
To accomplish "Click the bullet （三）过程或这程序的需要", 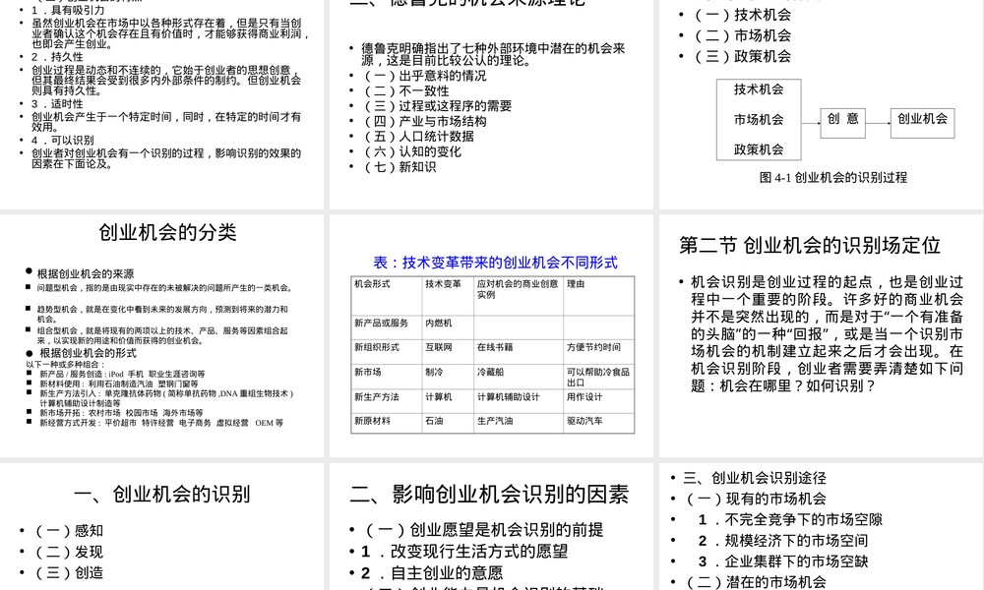I will click(438, 106).
